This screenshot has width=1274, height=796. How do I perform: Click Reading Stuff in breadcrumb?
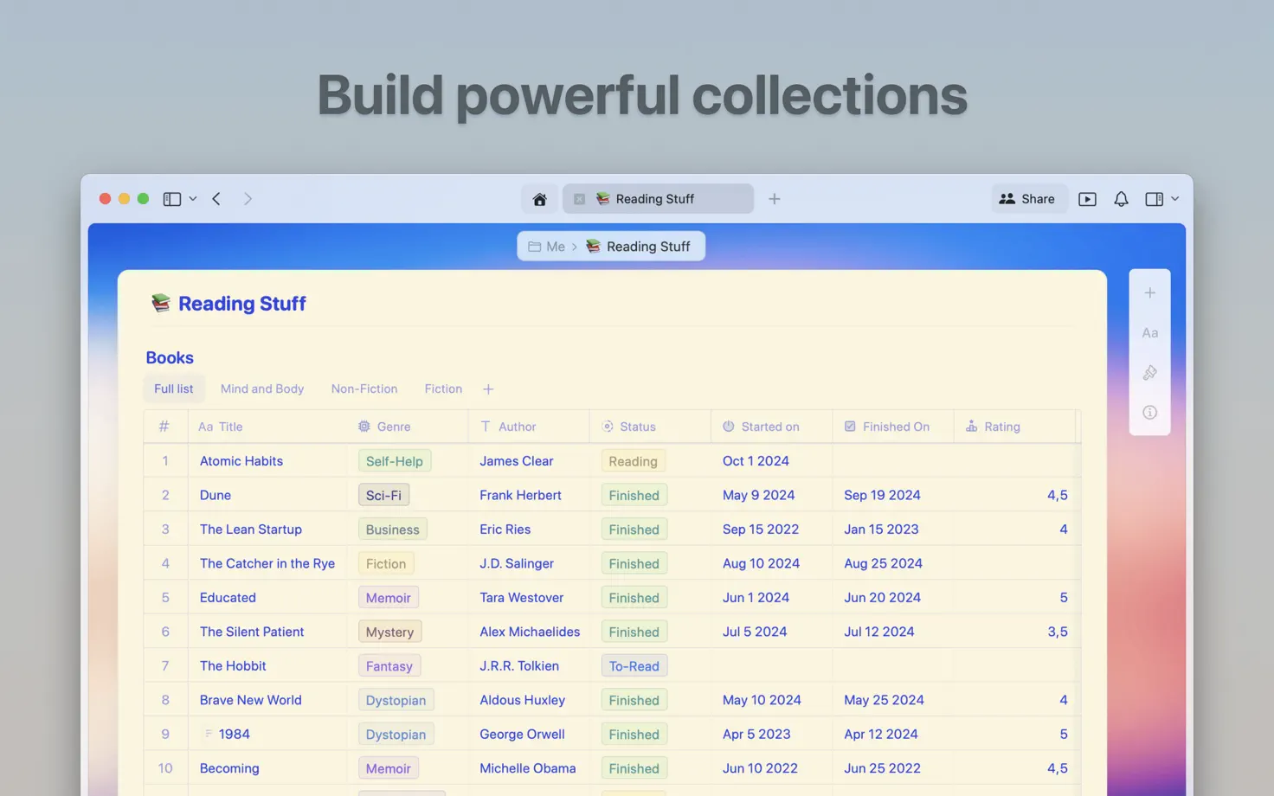[x=638, y=247]
